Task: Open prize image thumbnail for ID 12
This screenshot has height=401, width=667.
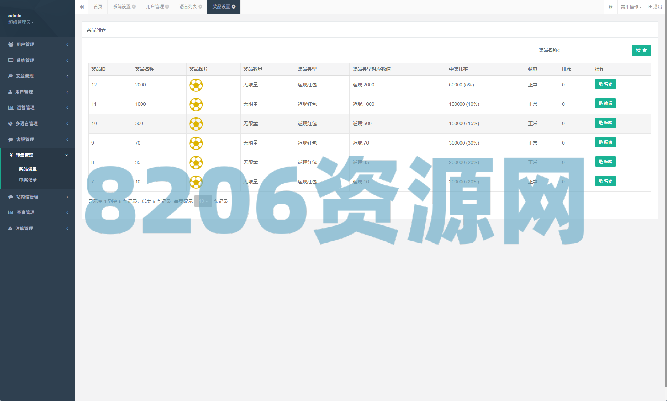Action: tap(196, 85)
